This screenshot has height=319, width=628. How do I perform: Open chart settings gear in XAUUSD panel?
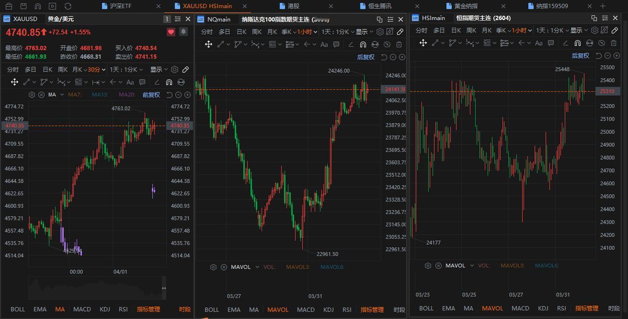tap(174, 69)
